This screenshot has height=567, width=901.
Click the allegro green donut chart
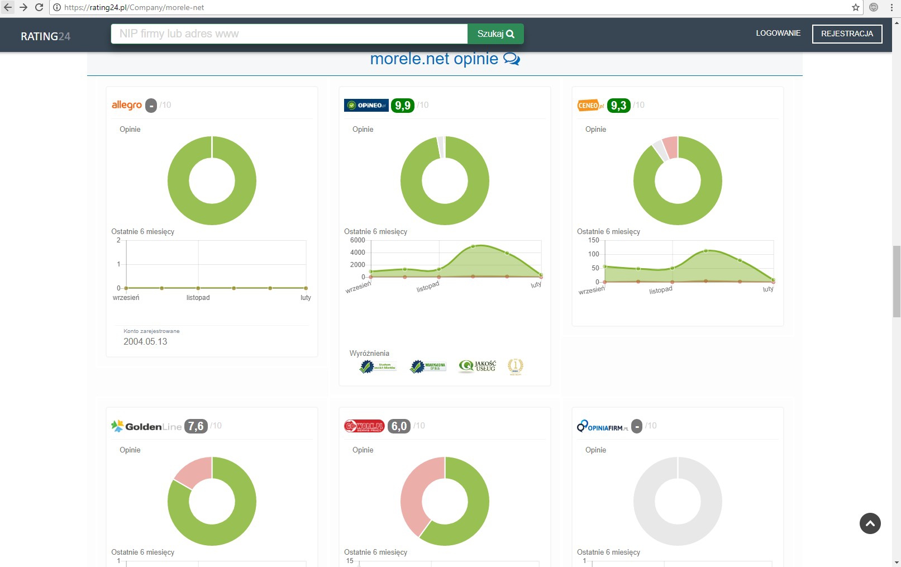212,180
